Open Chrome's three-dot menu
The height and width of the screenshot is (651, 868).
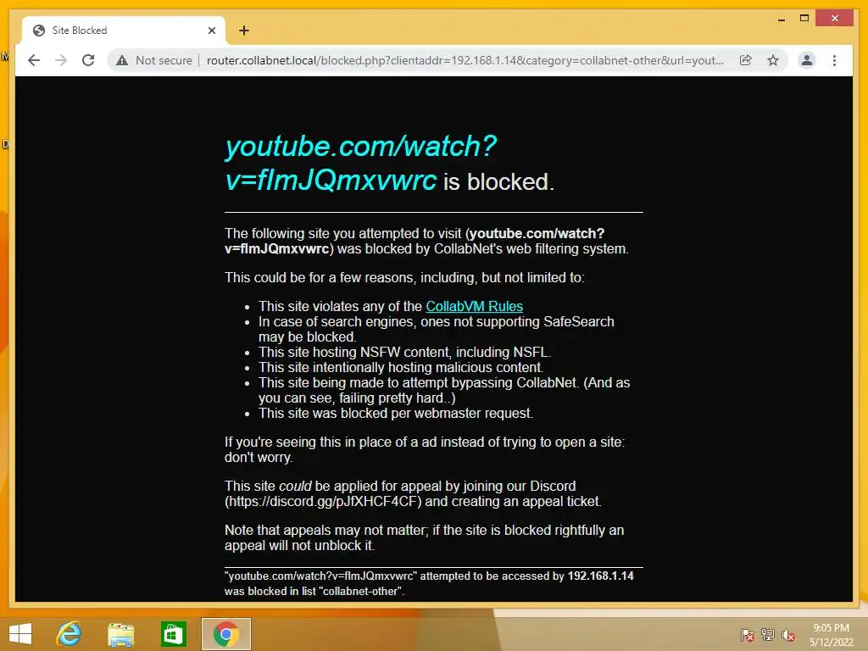point(834,60)
